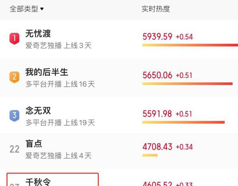
Task: Click the short 盲点 heat bar
Action: (150, 155)
